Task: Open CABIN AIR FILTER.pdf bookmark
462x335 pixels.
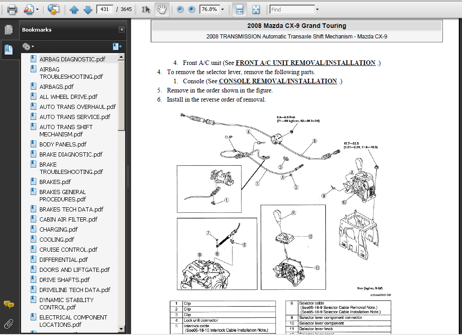Action: pyautogui.click(x=68, y=219)
